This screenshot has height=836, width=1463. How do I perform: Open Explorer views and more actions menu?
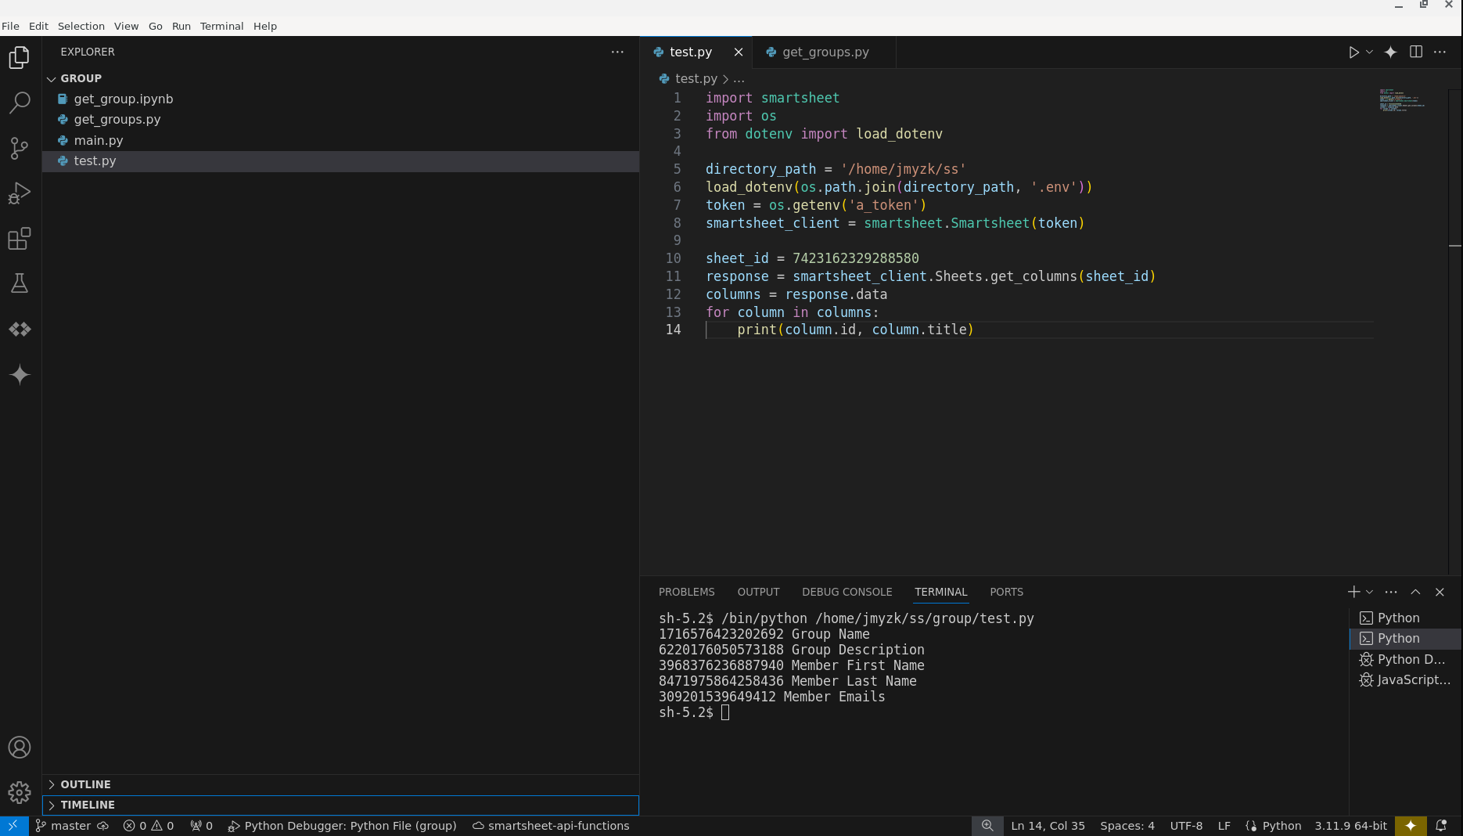pyautogui.click(x=617, y=52)
